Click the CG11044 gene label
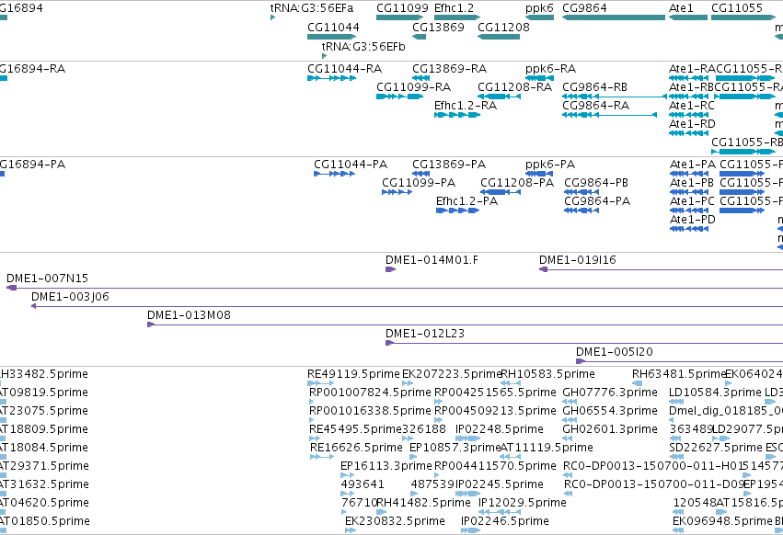The image size is (783, 535). click(x=333, y=27)
